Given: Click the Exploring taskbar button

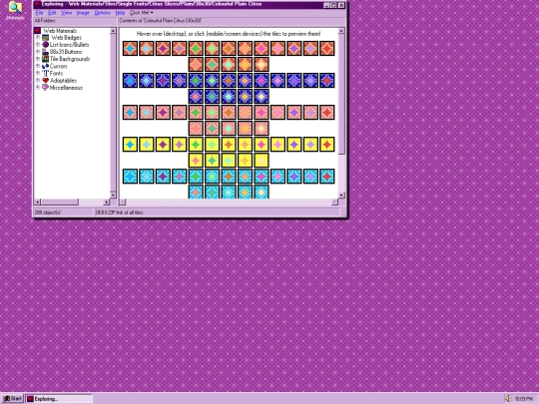Looking at the screenshot, I should (x=60, y=398).
